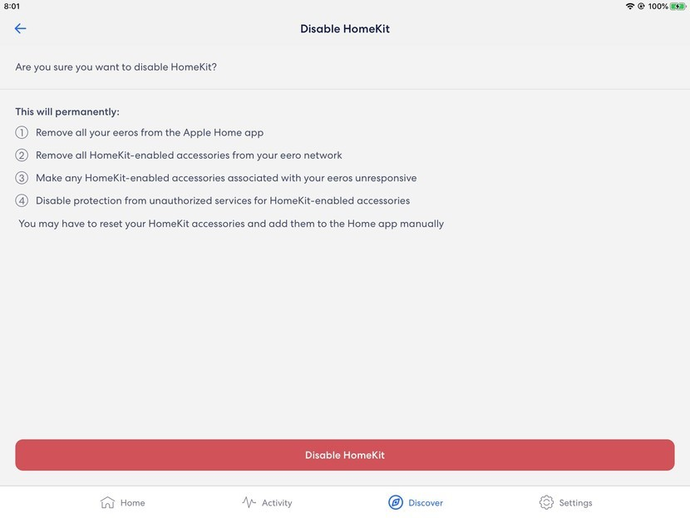Click the manual reset warning text line
The image size is (690, 518).
tap(231, 223)
